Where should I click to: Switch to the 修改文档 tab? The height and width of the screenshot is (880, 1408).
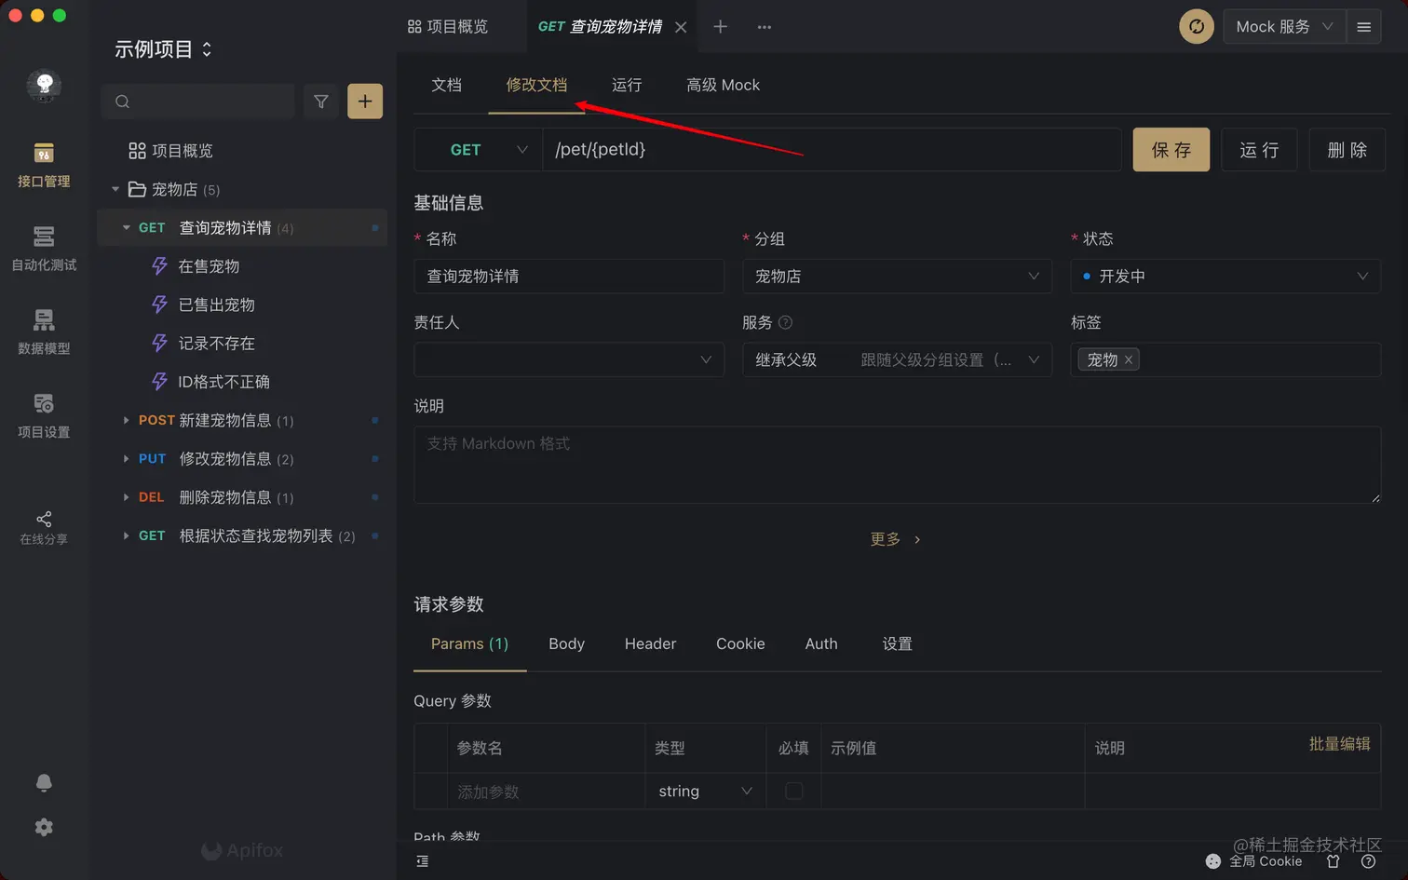tap(536, 85)
